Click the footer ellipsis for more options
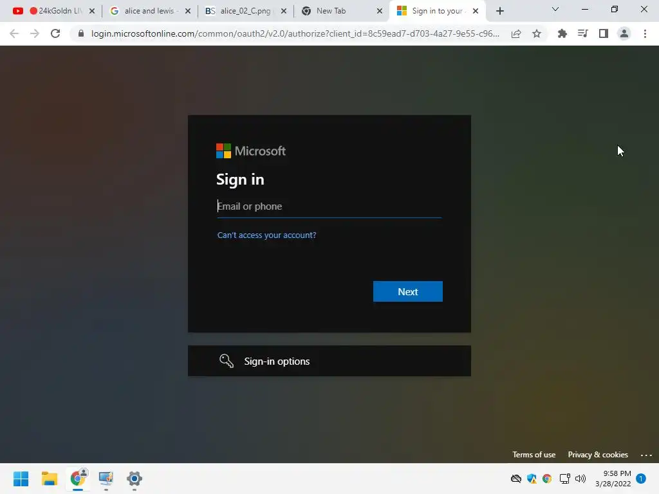The width and height of the screenshot is (659, 494). (646, 455)
